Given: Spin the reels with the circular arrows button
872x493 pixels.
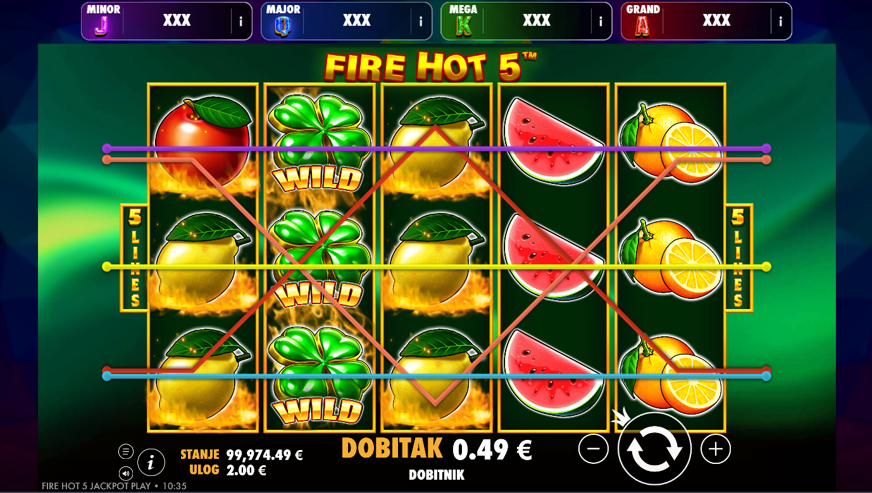Looking at the screenshot, I should [x=654, y=449].
